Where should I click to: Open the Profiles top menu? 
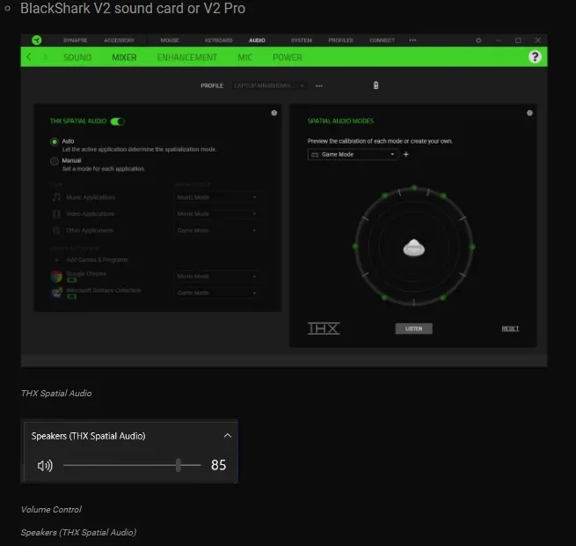tap(340, 41)
